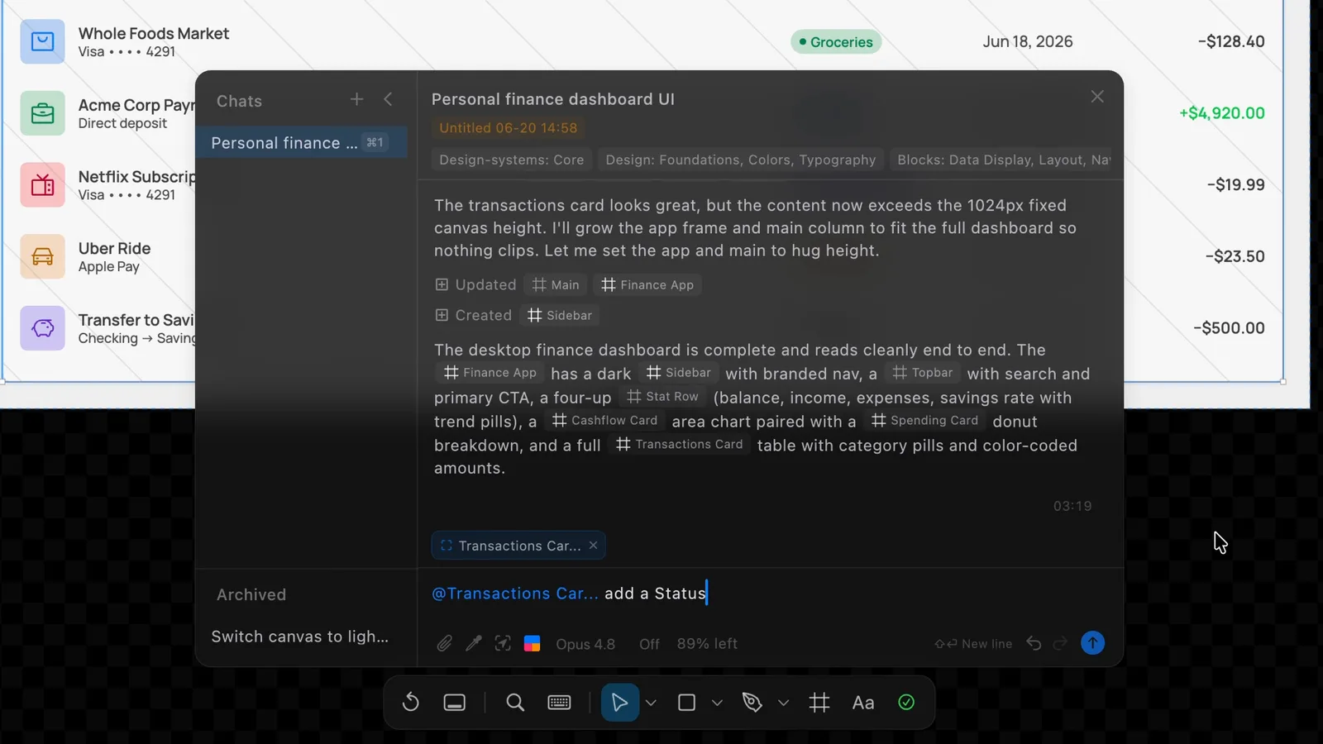The height and width of the screenshot is (744, 1323).
Task: Select the pointer move tool
Action: 619,703
